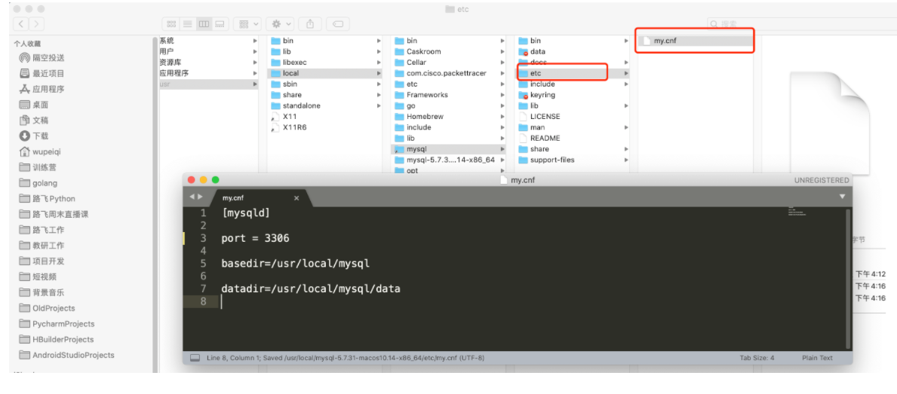Open 隔空投送 AirDrop in sidebar

(x=41, y=58)
